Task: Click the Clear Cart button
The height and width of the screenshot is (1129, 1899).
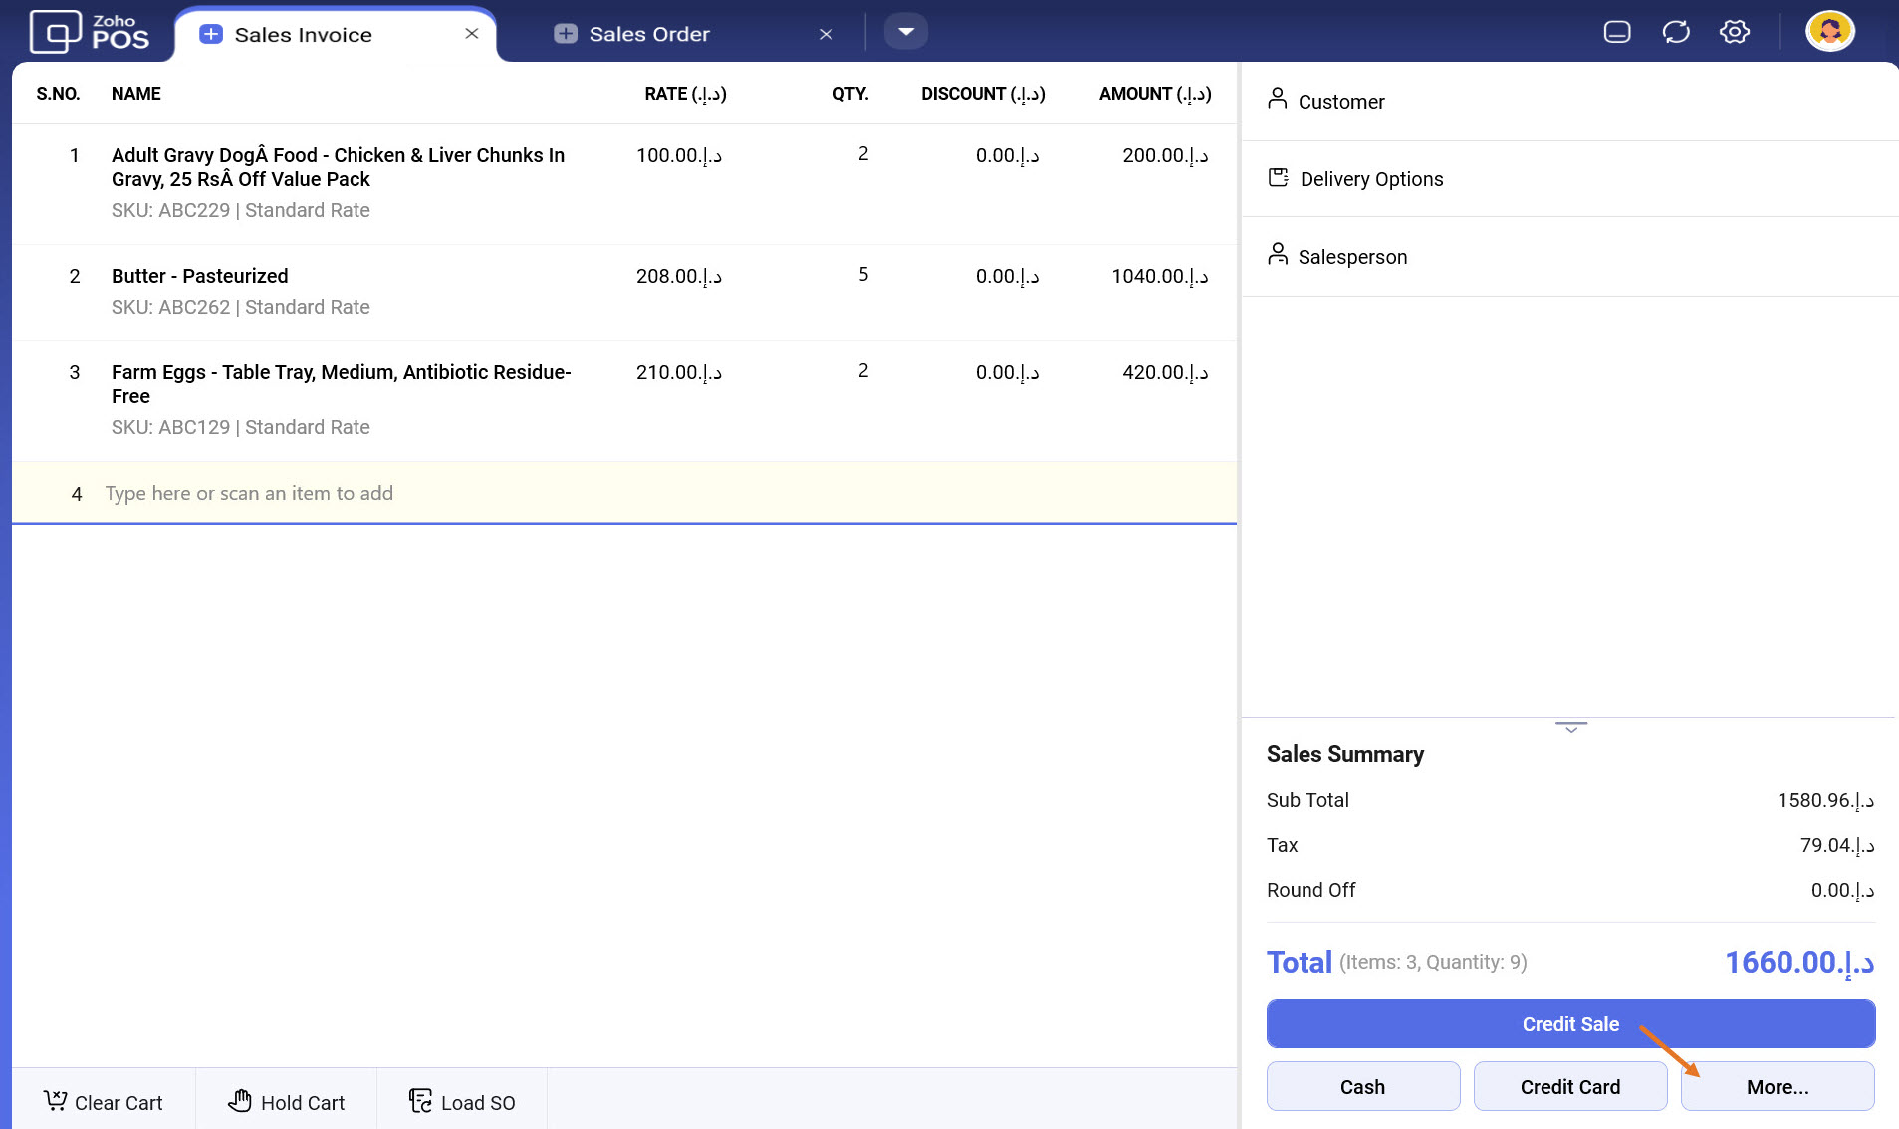Action: 104,1102
